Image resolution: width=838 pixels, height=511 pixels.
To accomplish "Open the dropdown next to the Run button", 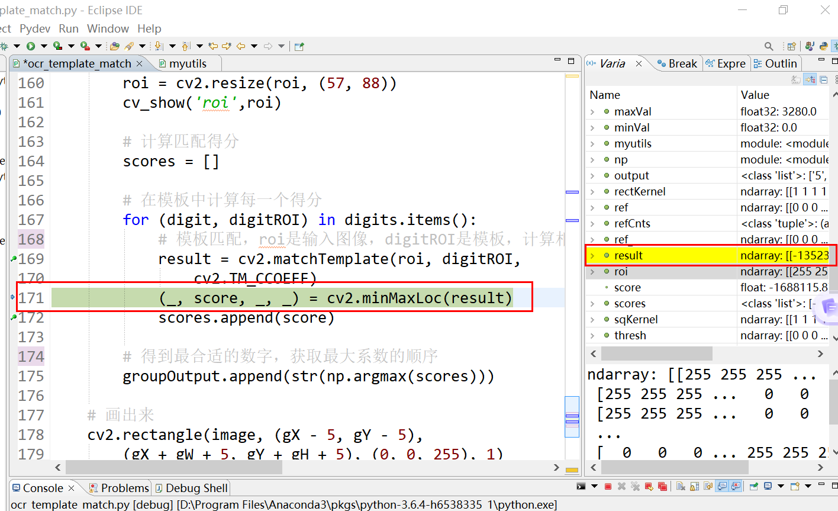I will tap(44, 46).
